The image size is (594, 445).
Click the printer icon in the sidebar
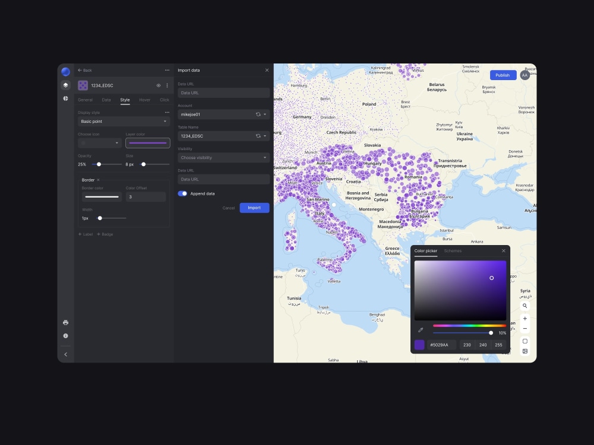click(x=65, y=322)
